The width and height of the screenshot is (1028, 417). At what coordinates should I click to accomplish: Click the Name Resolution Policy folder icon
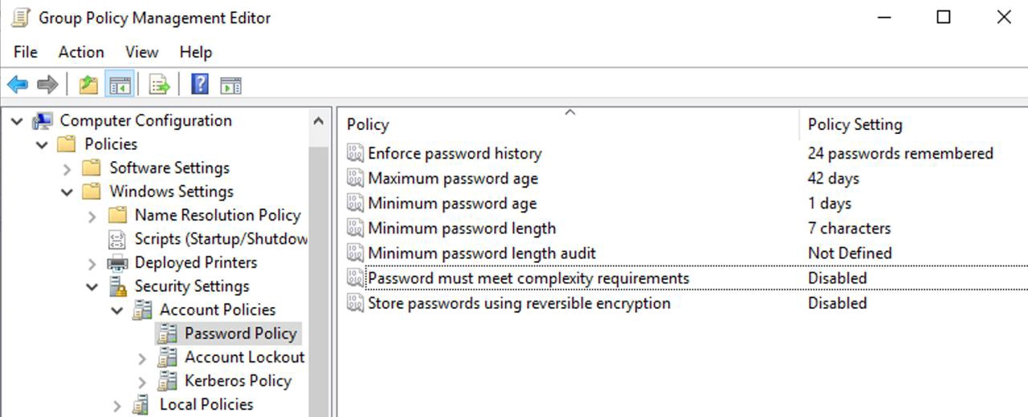117,216
